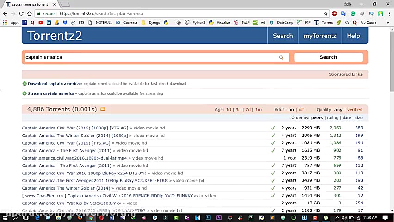Open a new browser tab
Viewport: 394px width, 222px height.
[66, 5]
